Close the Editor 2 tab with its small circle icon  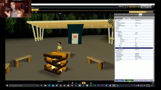click(x=38, y=9)
